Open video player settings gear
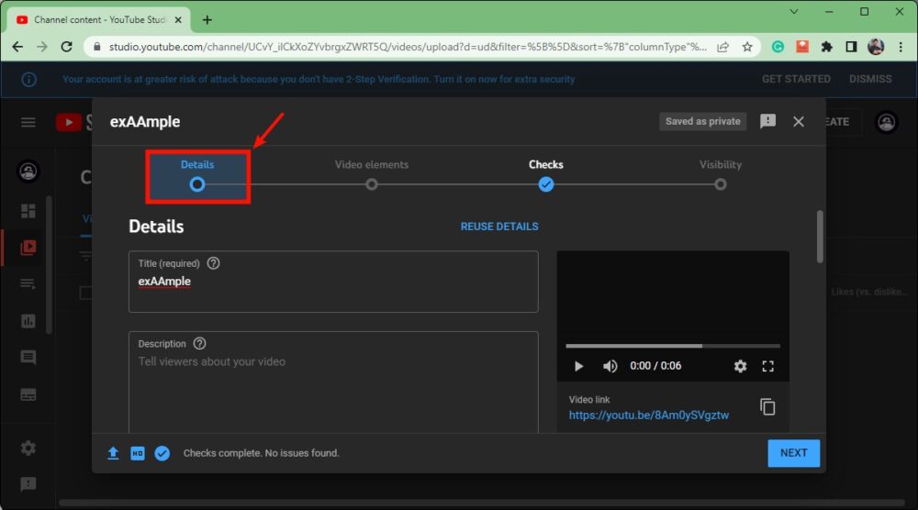This screenshot has height=510, width=918. (x=740, y=366)
